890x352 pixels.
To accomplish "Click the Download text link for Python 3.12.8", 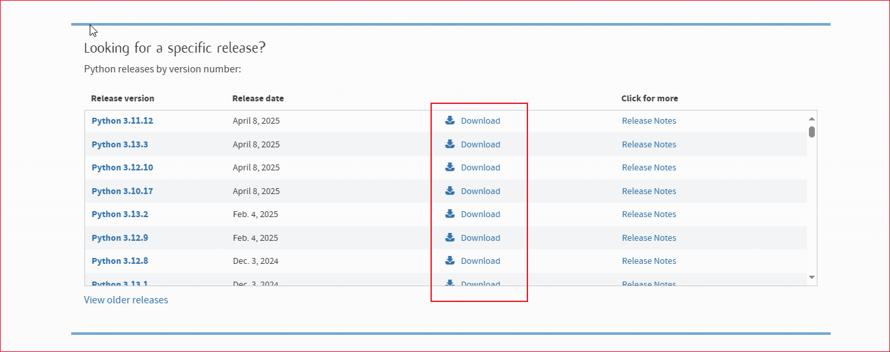I will (x=481, y=261).
